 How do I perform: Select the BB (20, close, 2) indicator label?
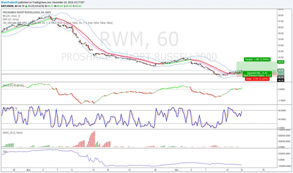(x=11, y=16)
